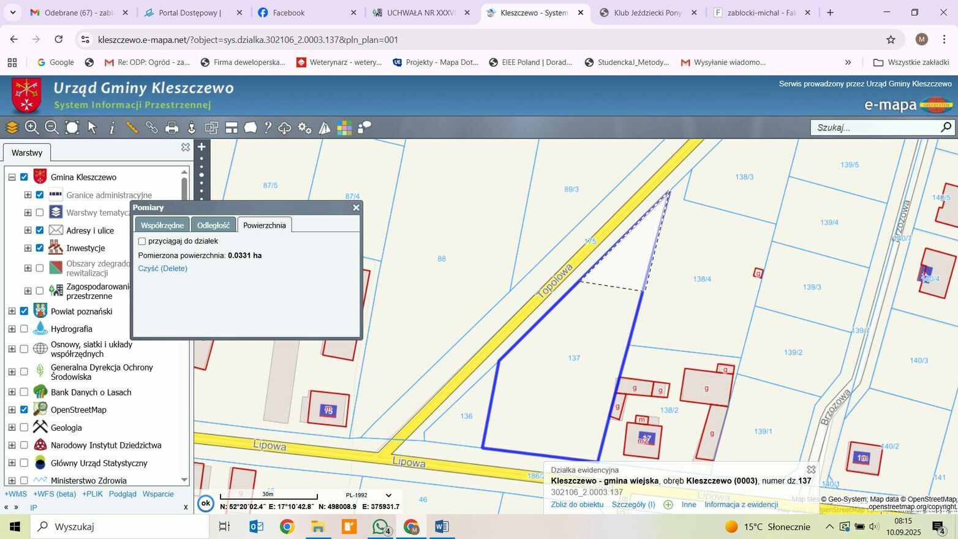
Task: Click the 'Czyść (Delete)' link
Action: pos(163,268)
